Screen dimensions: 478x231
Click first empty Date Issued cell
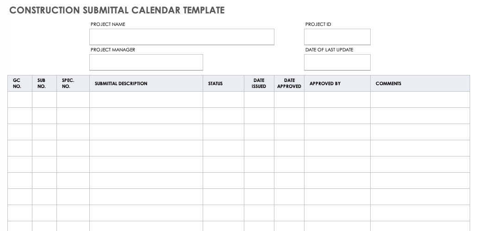(x=259, y=100)
